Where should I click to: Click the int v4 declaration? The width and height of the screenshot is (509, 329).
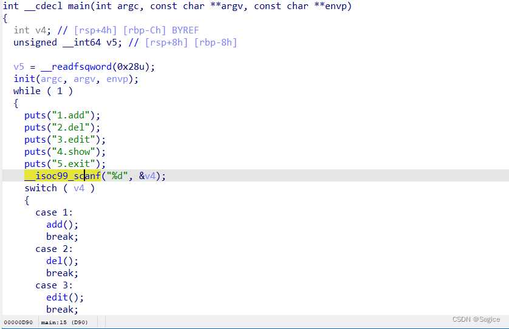32,30
